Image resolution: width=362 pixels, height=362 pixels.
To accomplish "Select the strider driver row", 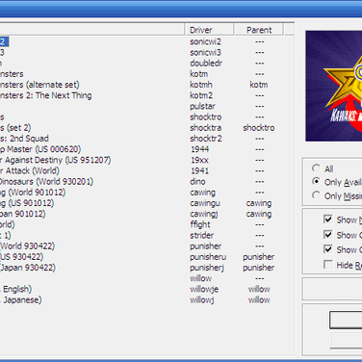I will coord(202,235).
